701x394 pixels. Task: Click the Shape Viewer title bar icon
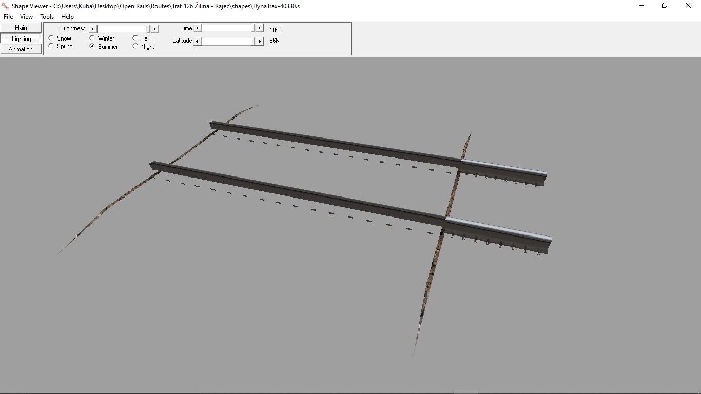(6, 6)
